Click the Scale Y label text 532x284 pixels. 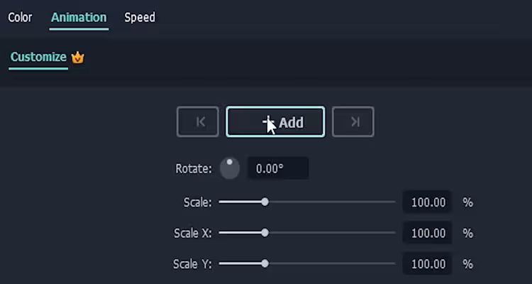[x=192, y=263]
